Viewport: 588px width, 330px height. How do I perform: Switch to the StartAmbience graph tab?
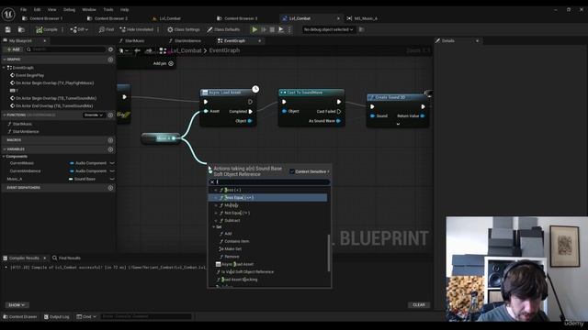[x=185, y=40]
